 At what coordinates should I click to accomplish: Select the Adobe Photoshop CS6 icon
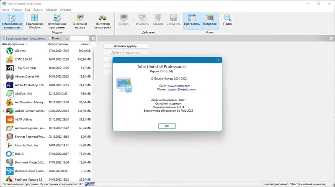coord(10,85)
